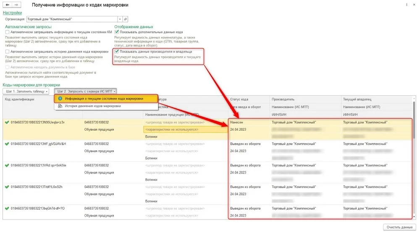Click green checkmark of first marking code row
Screen dimensions: 420x233
7,123
